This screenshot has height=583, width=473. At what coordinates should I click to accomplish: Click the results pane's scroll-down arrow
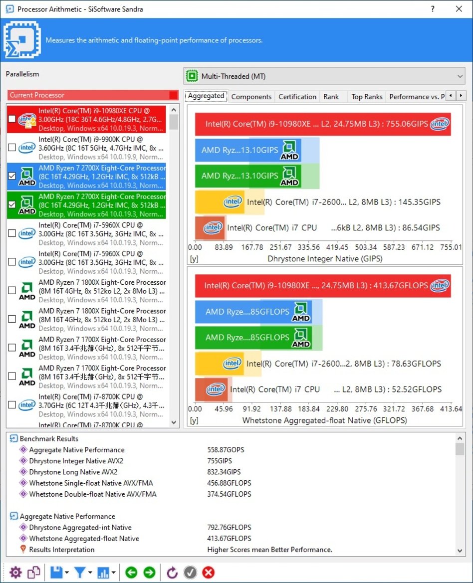[460, 551]
